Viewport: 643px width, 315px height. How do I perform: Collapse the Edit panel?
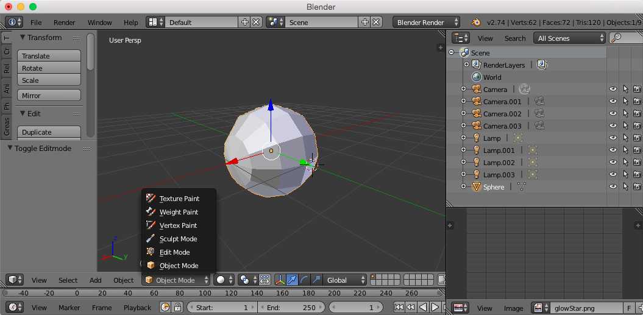[23, 113]
